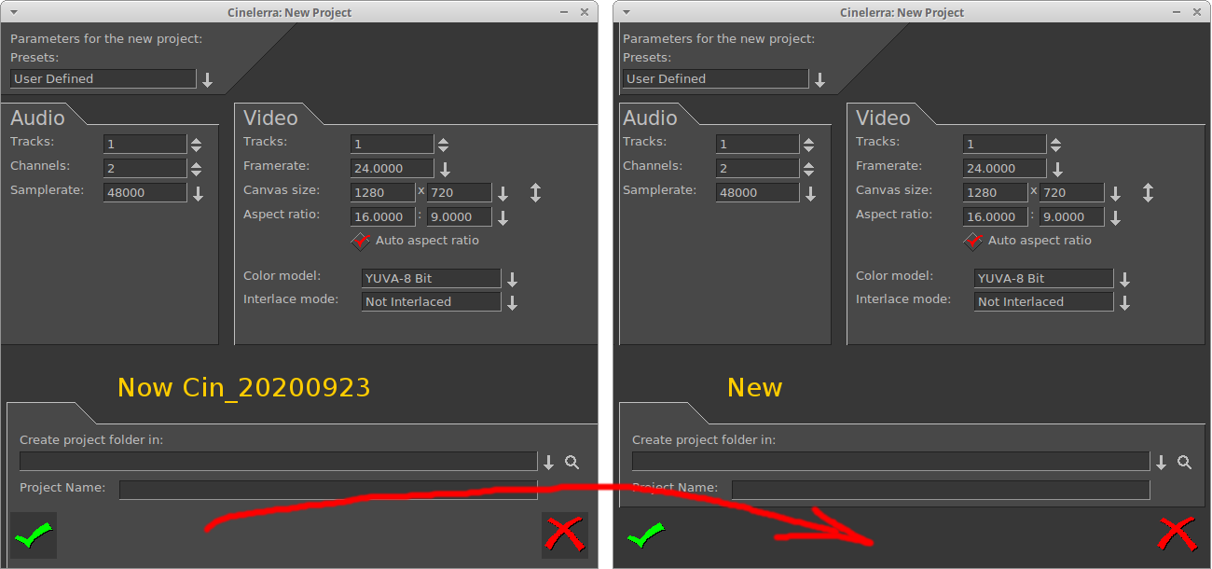This screenshot has height=569, width=1212.
Task: Cancel with red X in the right window
Action: pyautogui.click(x=1177, y=534)
